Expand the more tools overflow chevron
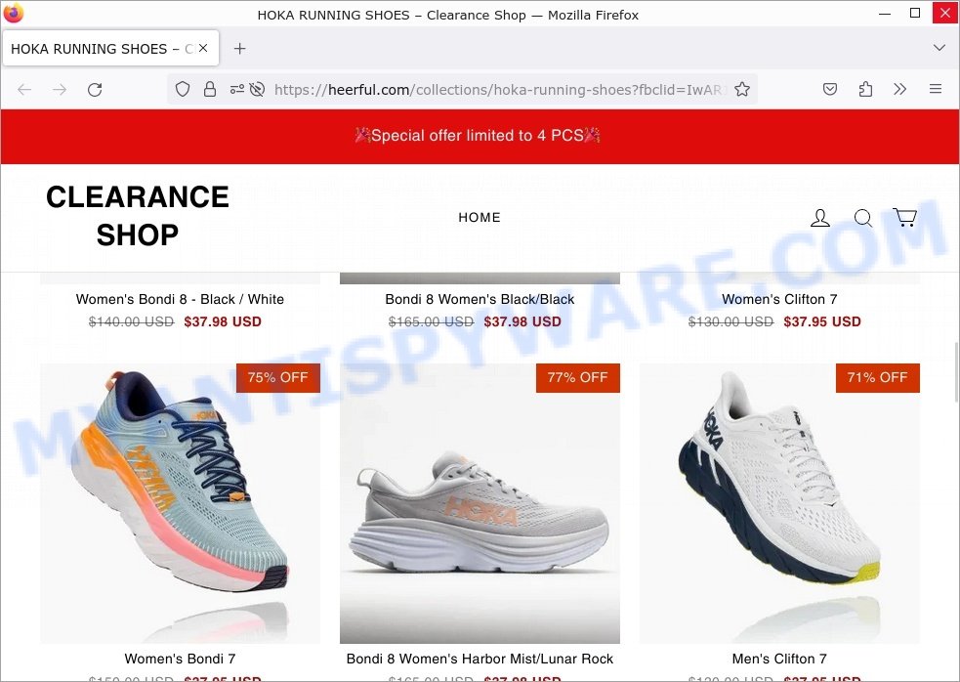Viewport: 960px width, 682px height. (x=900, y=90)
